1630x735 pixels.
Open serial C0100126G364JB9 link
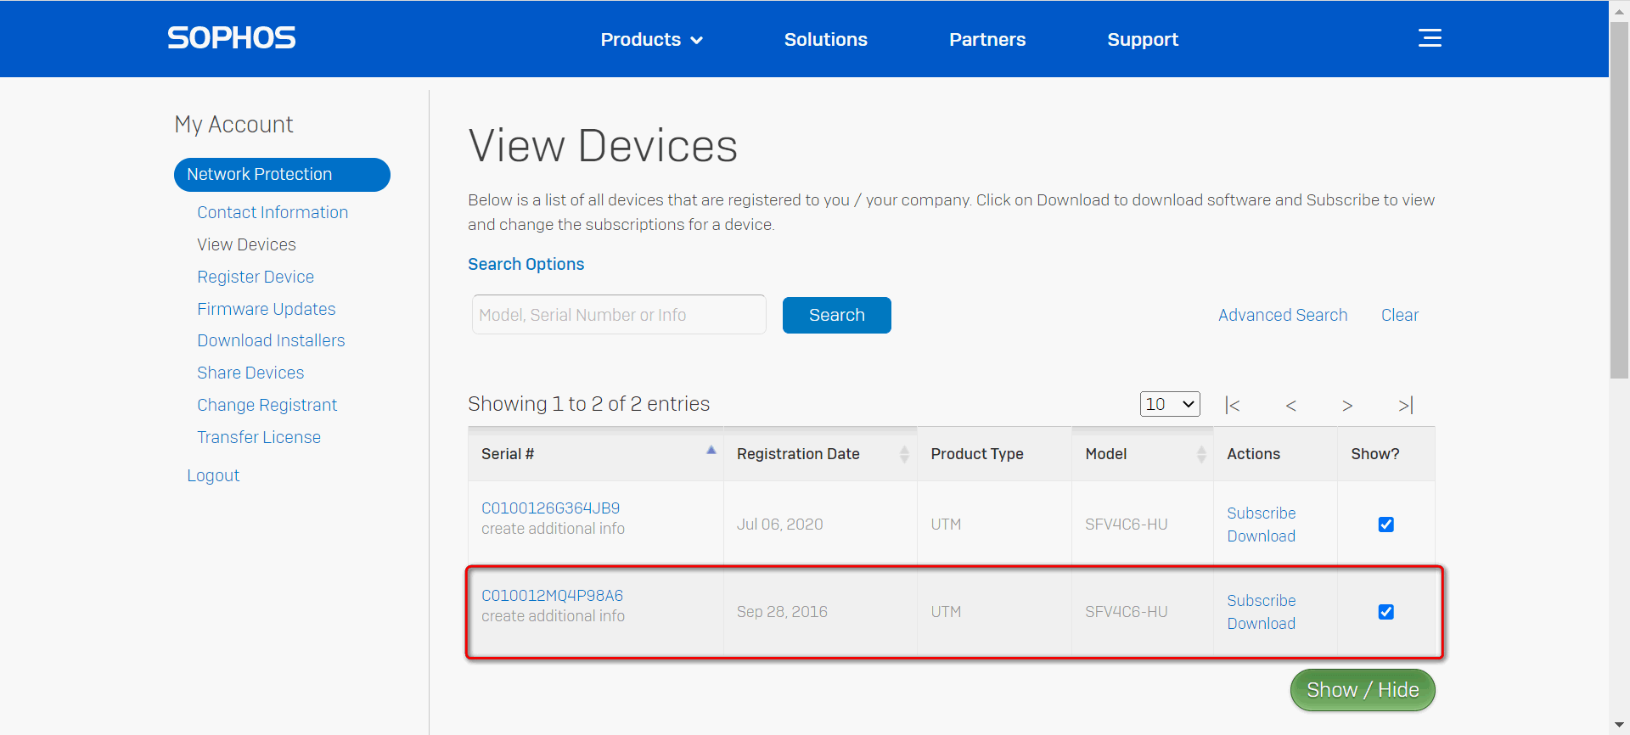550,508
